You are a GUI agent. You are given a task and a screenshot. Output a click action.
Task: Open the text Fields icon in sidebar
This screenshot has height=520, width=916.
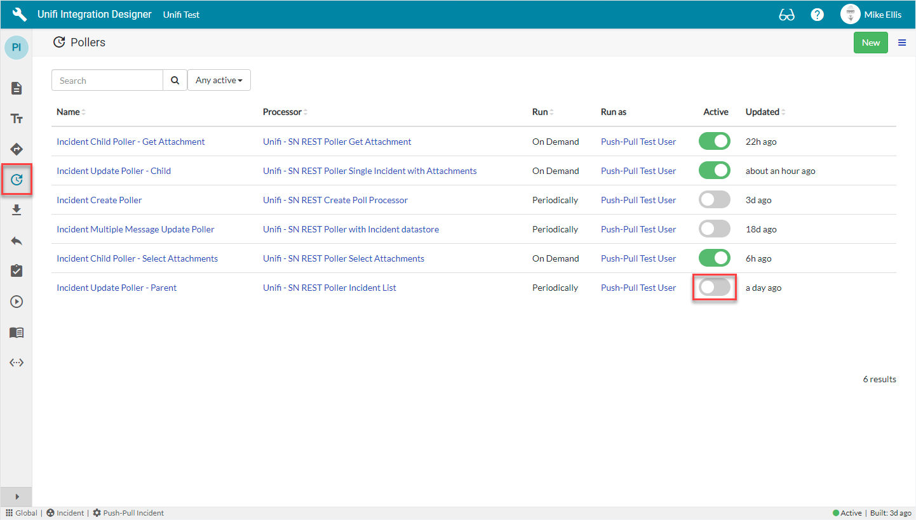(x=17, y=119)
